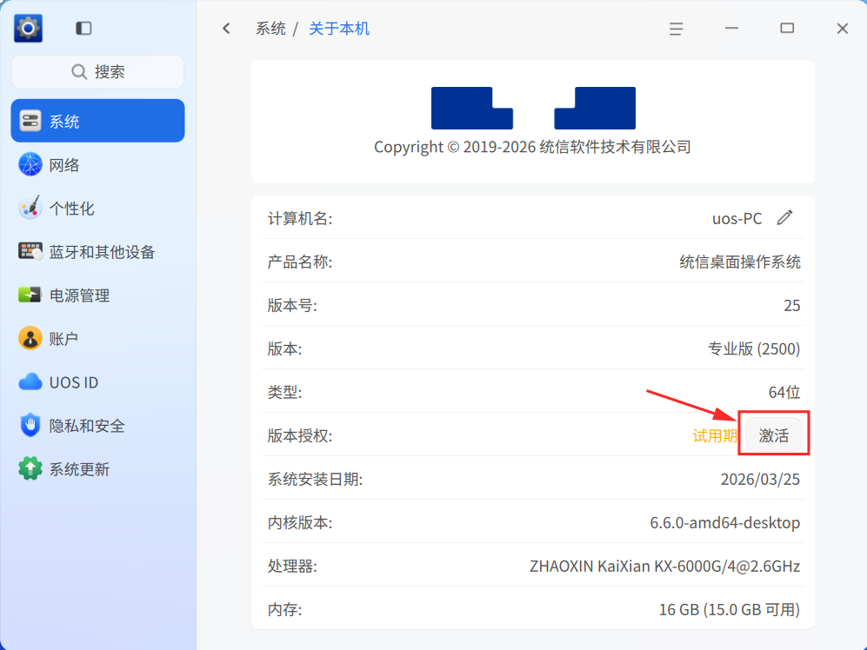Close the settings window
The image size is (867, 650).
[x=842, y=28]
